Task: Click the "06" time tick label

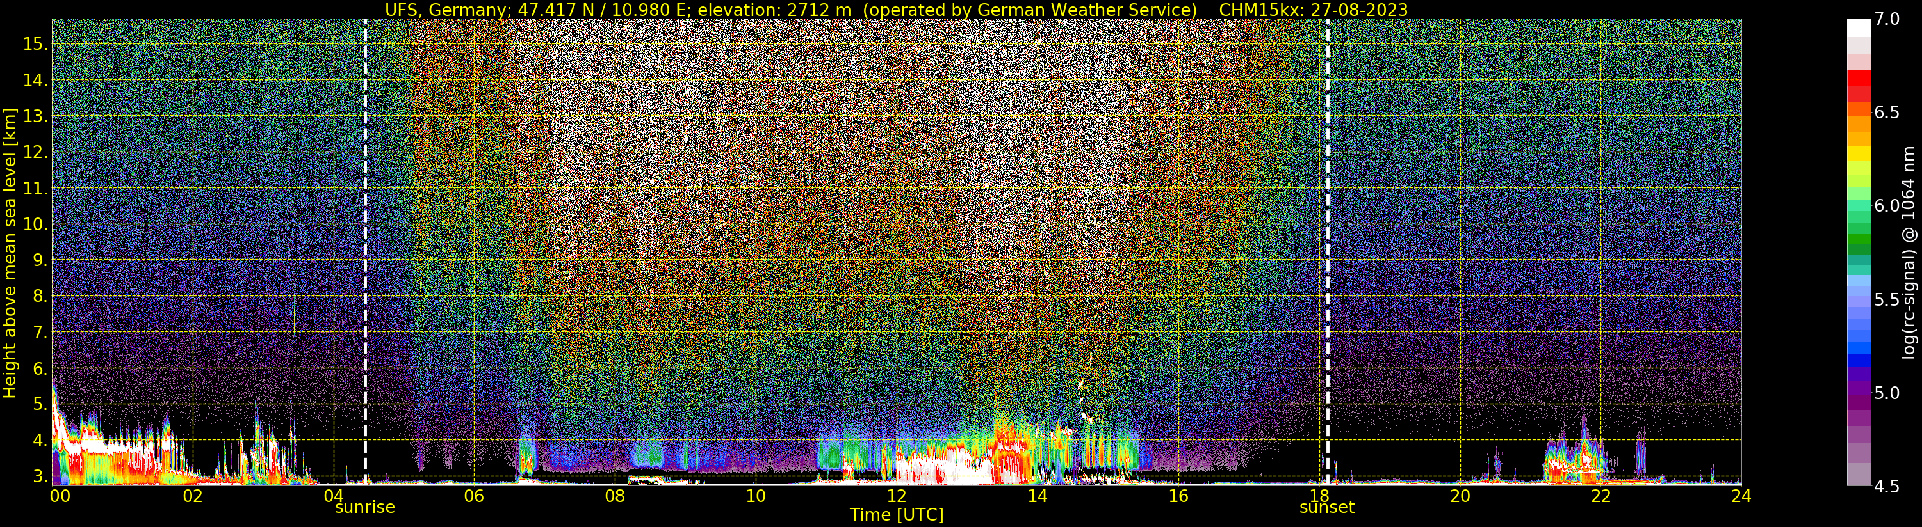Action: coord(474,496)
